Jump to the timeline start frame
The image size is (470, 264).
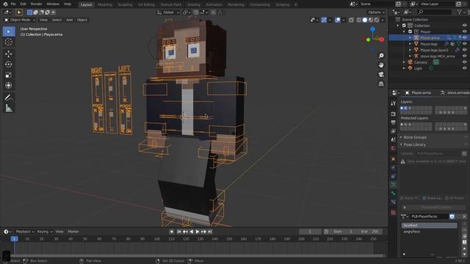[x=179, y=232]
